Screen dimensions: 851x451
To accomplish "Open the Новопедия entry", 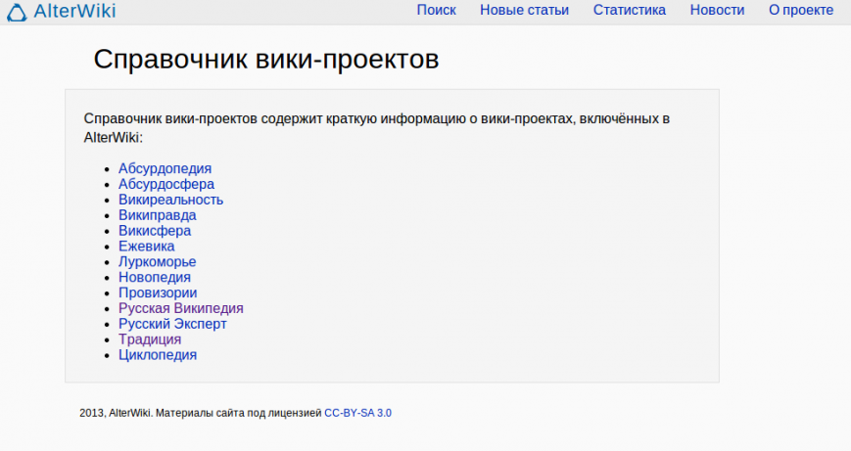I will tap(154, 278).
